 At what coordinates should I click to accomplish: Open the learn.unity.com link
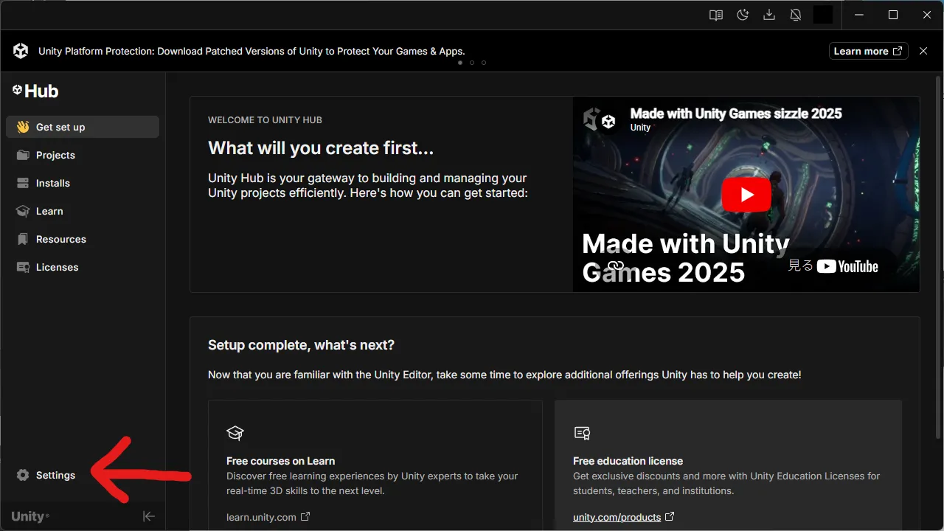pyautogui.click(x=263, y=517)
